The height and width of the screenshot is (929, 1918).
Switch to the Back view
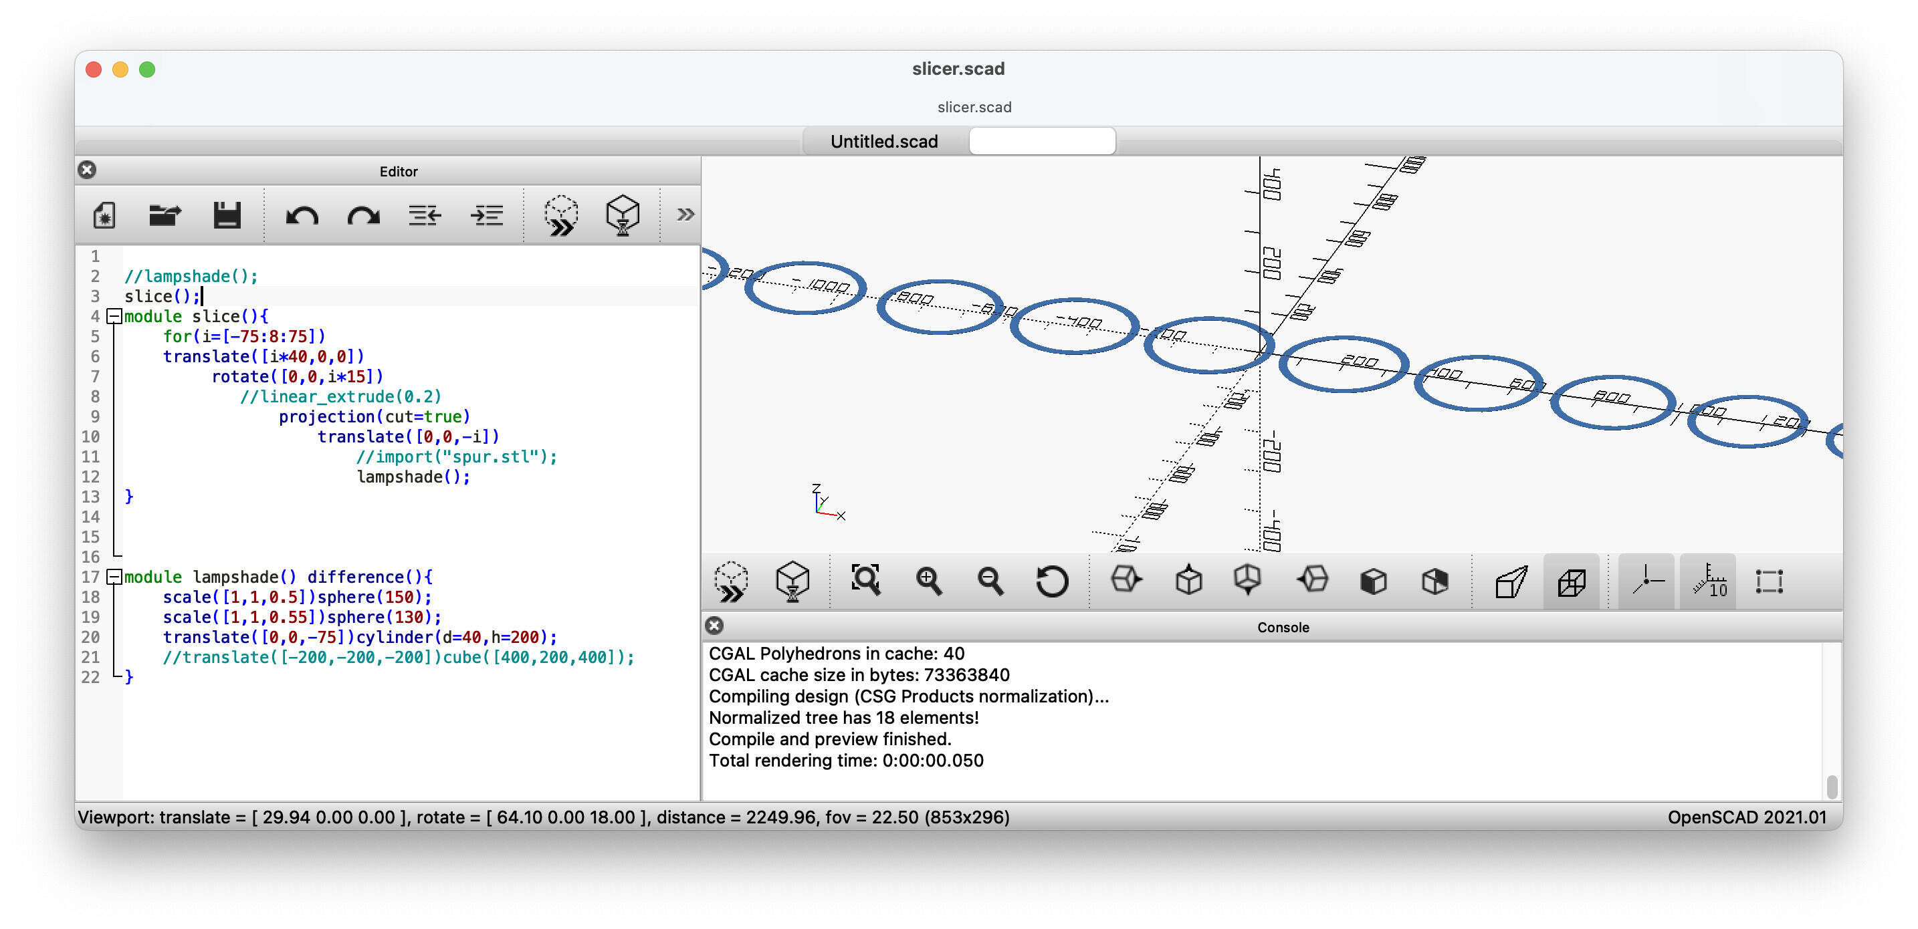(x=1434, y=581)
